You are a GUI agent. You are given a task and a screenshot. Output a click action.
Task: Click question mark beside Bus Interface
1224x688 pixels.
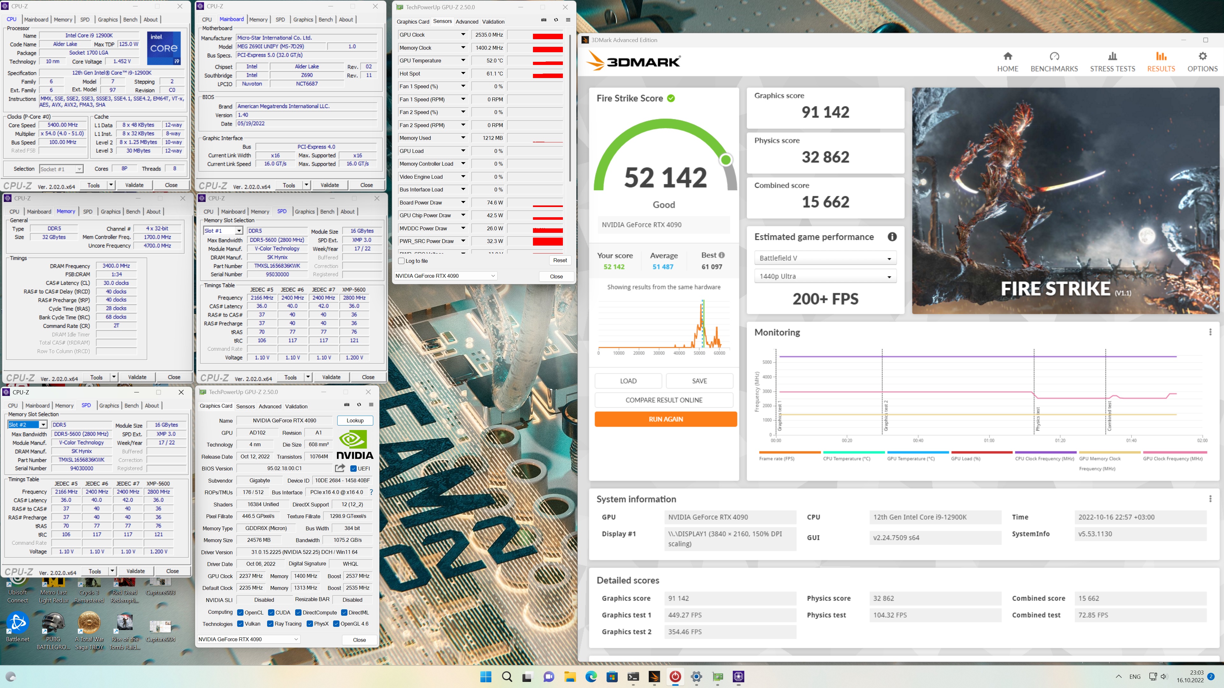371,492
